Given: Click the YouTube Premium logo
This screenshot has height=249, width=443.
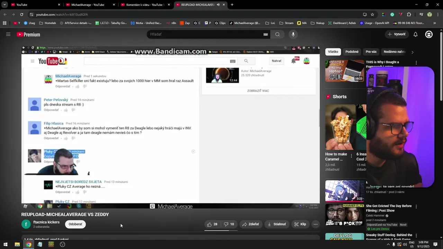Looking at the screenshot, I should click(28, 35).
